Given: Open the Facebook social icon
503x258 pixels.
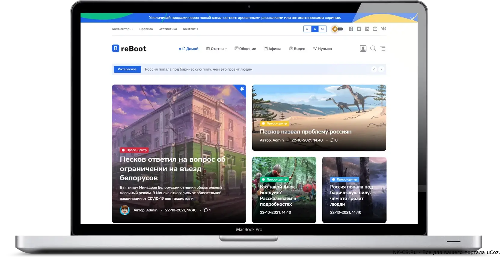Looking at the screenshot, I should [x=351, y=29].
